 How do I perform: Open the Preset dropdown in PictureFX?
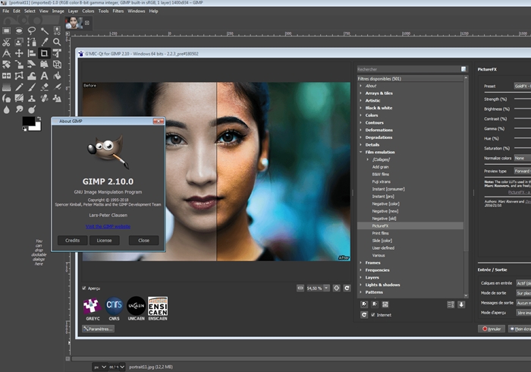pyautogui.click(x=522, y=86)
